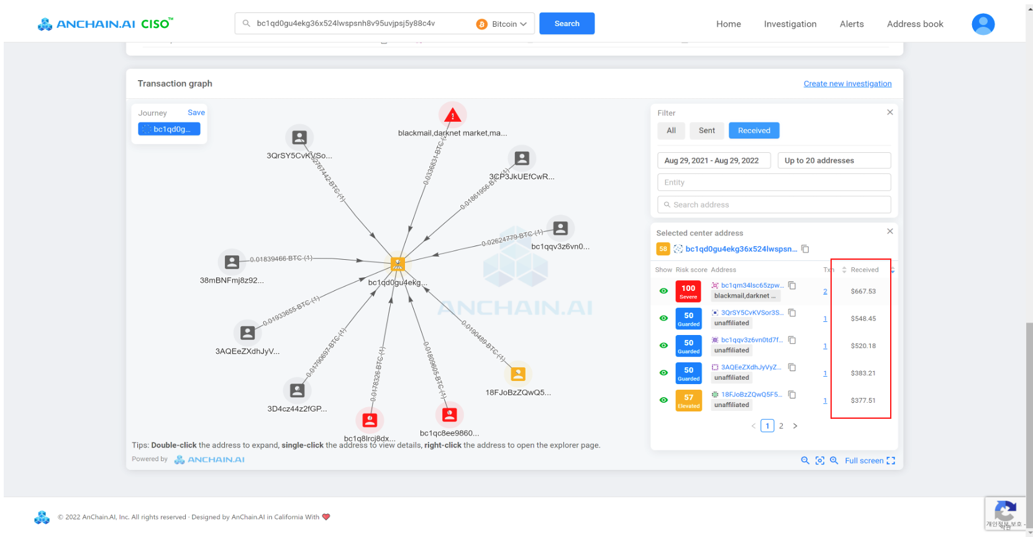Image resolution: width=1033 pixels, height=537 pixels.
Task: Copy address 18FJoBzZQwQ5F5
Action: [x=792, y=395]
